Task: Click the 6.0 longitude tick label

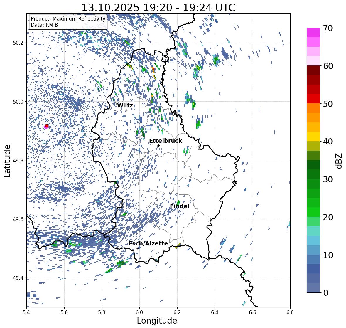Action: [139, 312]
